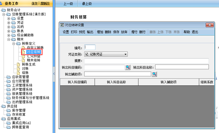Click the lookup icon beside 转出辅助项
Screen dimensions: 219x133
(154, 74)
